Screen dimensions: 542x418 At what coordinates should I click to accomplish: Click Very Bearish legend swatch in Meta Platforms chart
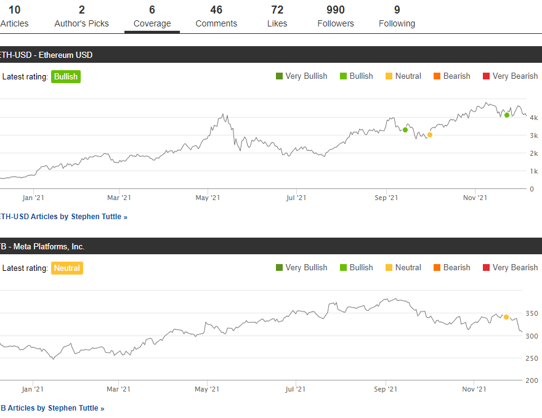pyautogui.click(x=486, y=267)
